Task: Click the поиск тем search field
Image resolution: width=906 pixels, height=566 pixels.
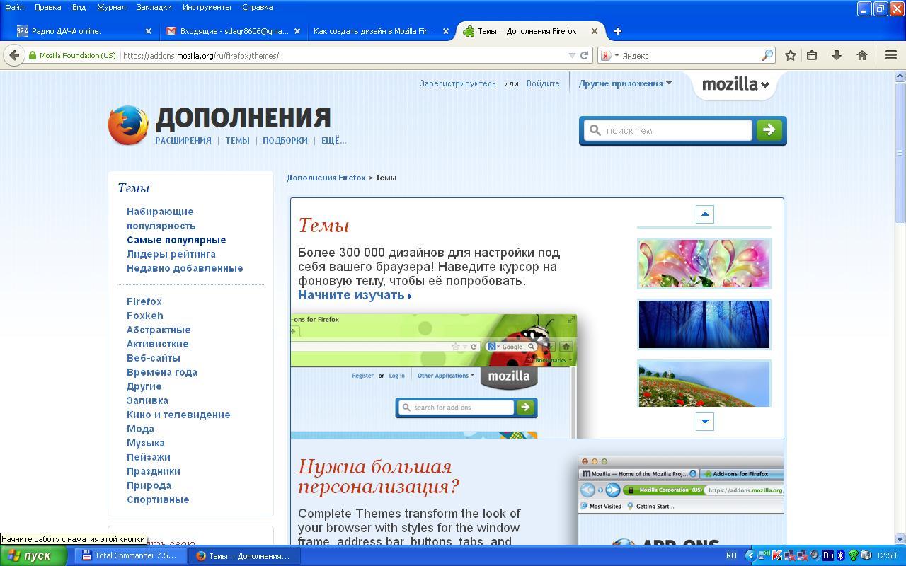Action: tap(668, 130)
